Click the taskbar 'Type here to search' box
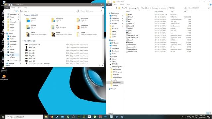 [24, 117]
